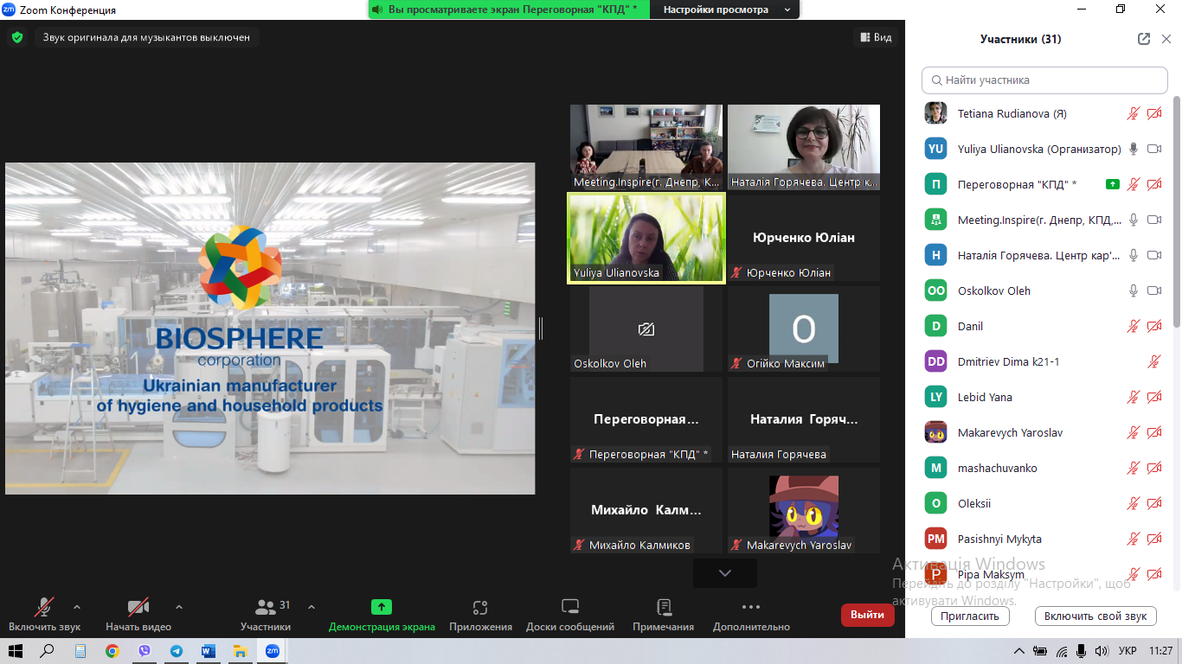1182x664 pixels.
Task: Expand participants options arrow next to Участники
Action: 312,606
